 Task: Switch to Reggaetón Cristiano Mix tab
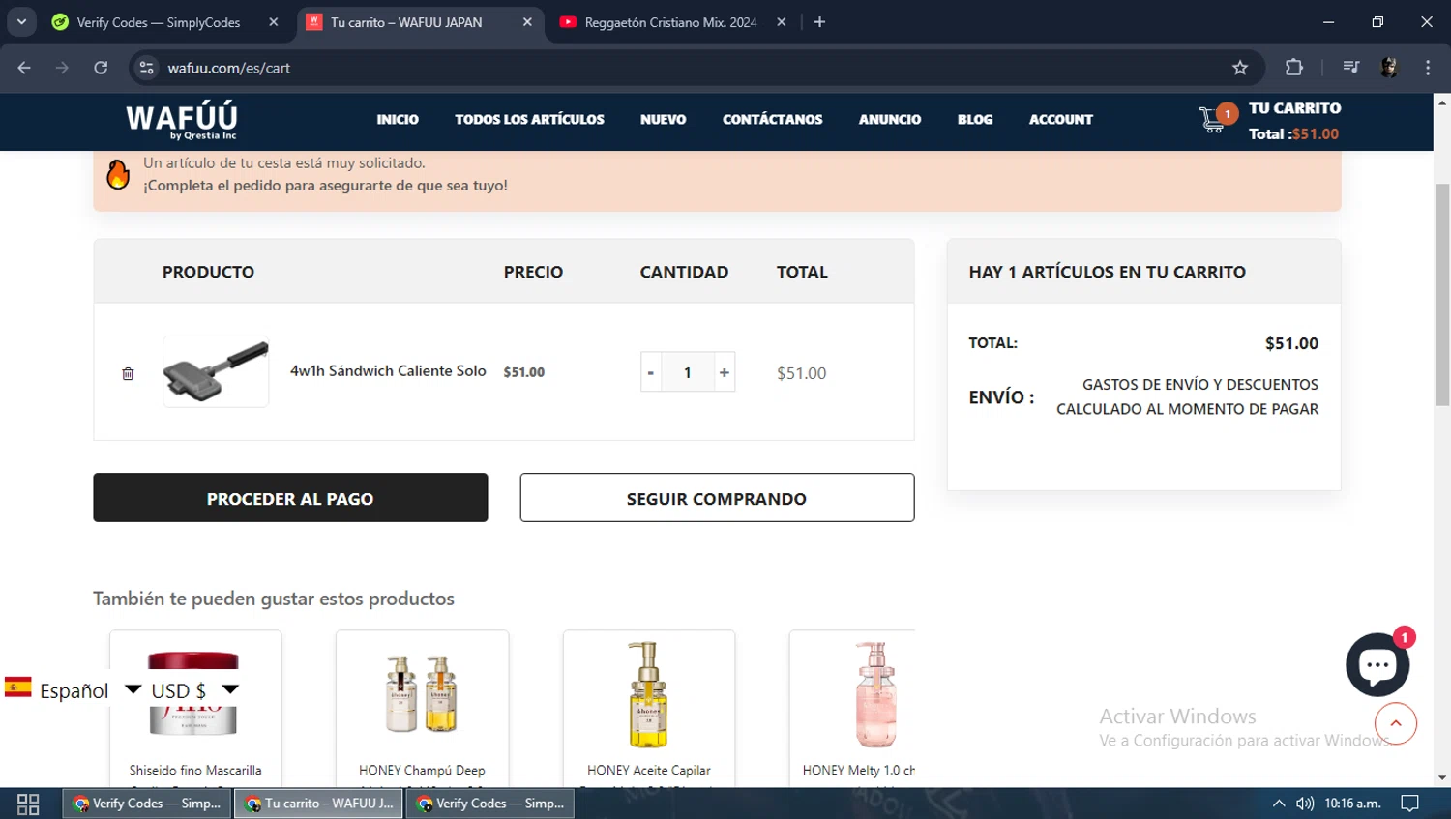click(670, 22)
